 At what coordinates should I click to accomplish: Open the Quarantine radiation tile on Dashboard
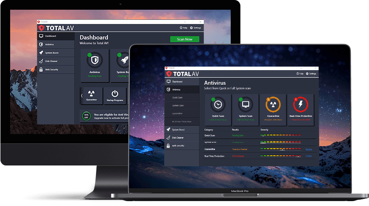(x=91, y=95)
